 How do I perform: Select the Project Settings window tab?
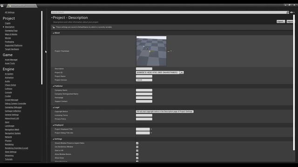click(x=22, y=6)
